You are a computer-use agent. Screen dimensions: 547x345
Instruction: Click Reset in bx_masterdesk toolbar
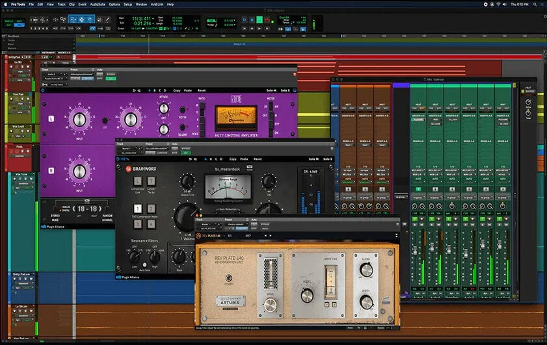[258, 159]
